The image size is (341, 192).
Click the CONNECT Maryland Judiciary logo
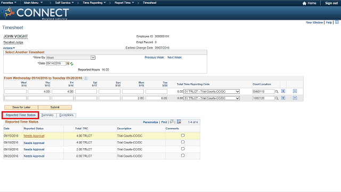(x=36, y=13)
